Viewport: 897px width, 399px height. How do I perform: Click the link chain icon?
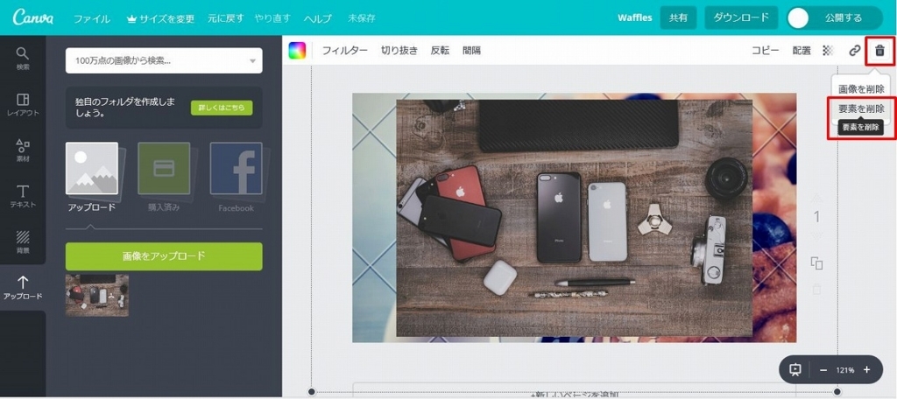(855, 50)
